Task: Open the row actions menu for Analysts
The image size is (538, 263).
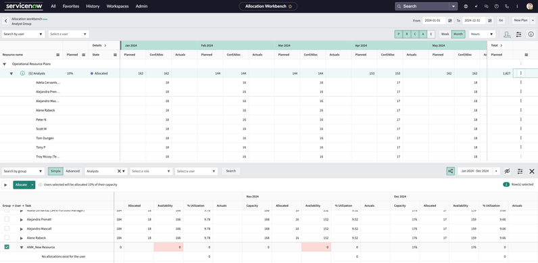Action: 521,73
